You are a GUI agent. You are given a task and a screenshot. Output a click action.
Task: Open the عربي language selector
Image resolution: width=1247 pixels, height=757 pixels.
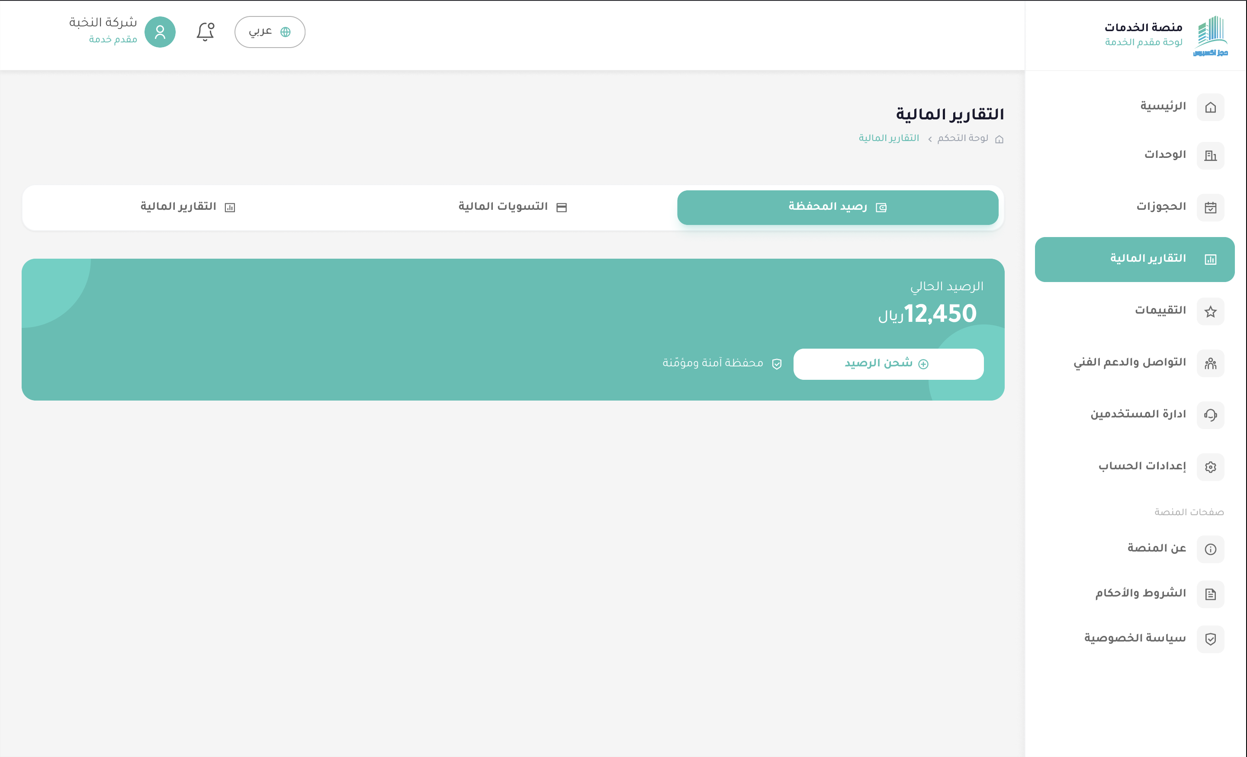[x=270, y=32]
